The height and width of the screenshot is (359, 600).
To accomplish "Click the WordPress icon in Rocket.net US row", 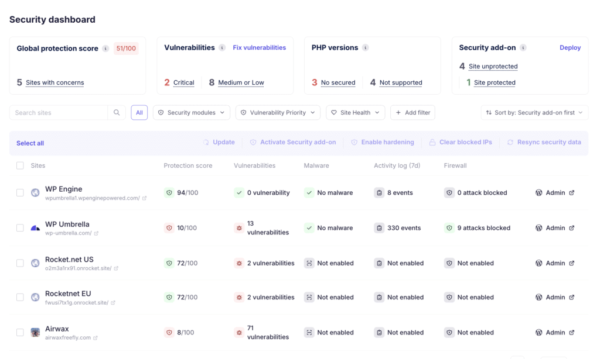I will point(539,263).
